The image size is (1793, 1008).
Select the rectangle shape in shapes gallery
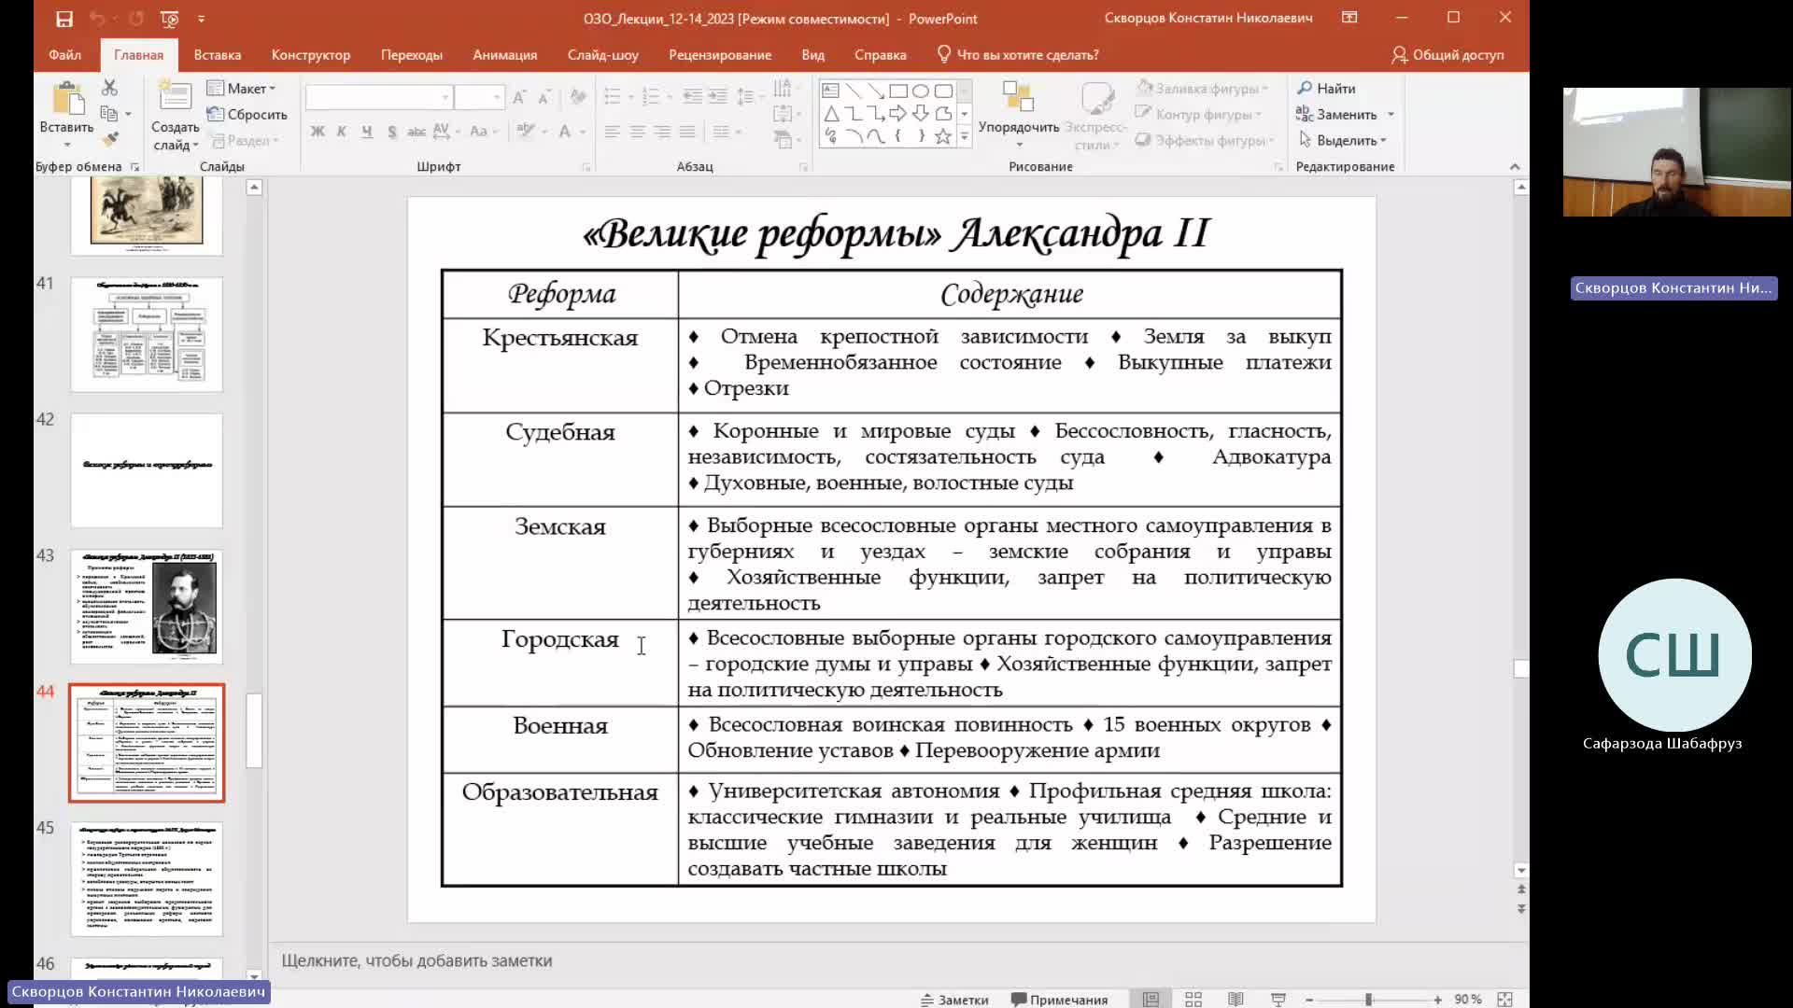898,91
